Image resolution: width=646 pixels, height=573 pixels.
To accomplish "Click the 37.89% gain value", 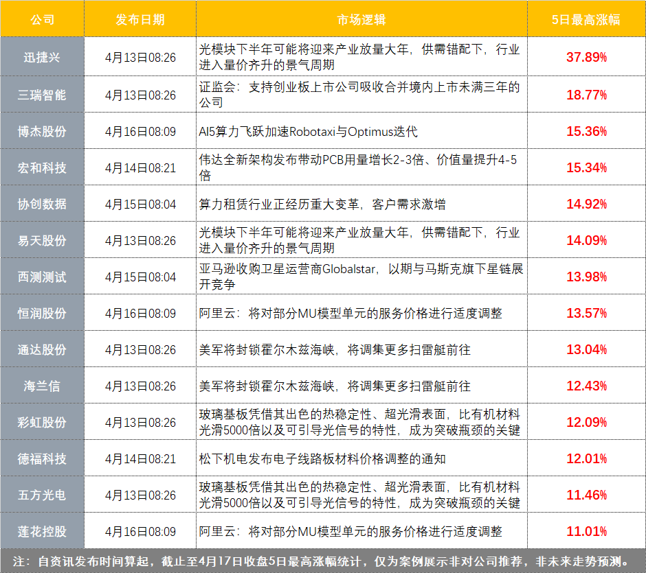I will coord(586,58).
